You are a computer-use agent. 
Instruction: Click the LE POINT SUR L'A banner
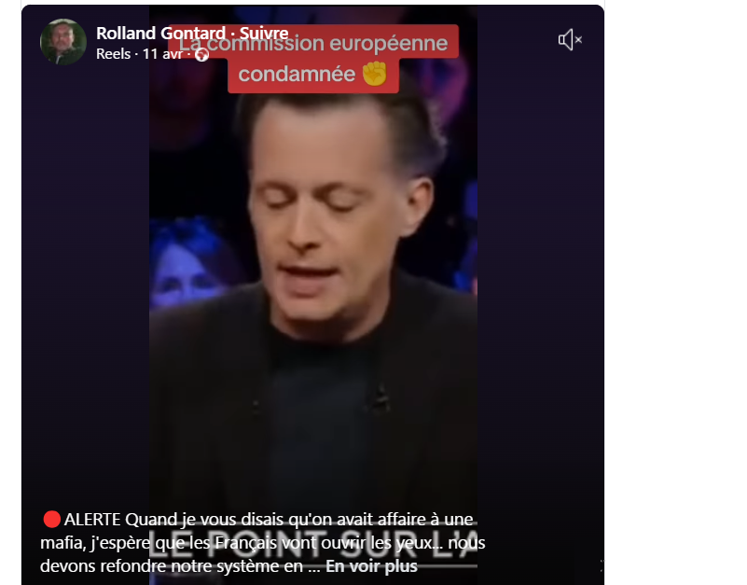313,544
